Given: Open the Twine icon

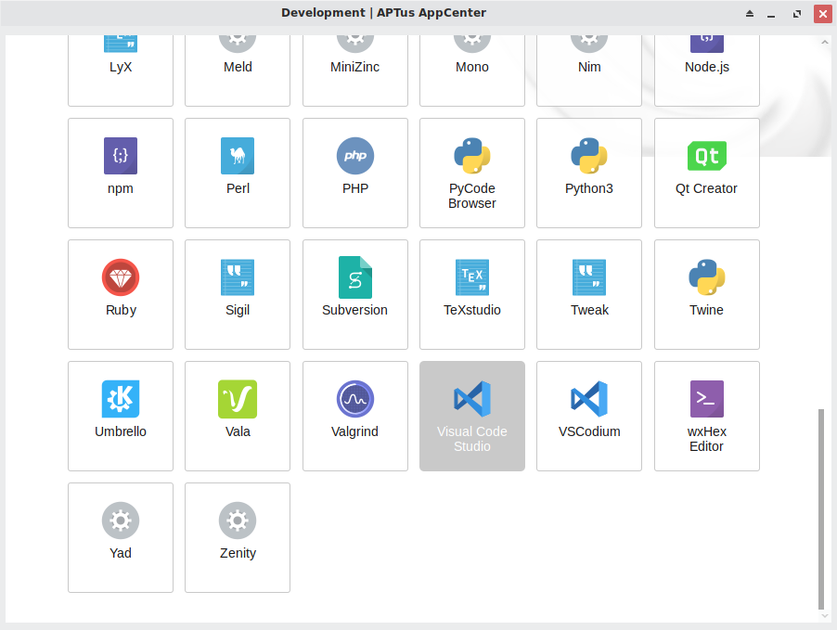Looking at the screenshot, I should pos(707,277).
